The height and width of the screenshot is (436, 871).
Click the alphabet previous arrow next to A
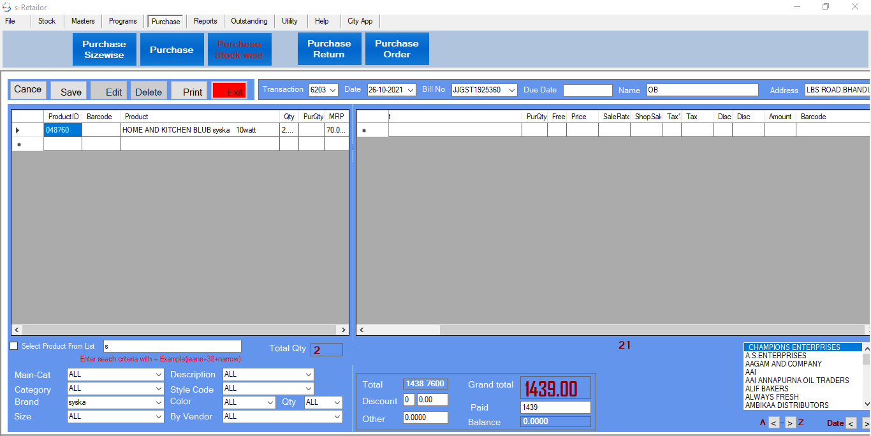click(x=773, y=423)
